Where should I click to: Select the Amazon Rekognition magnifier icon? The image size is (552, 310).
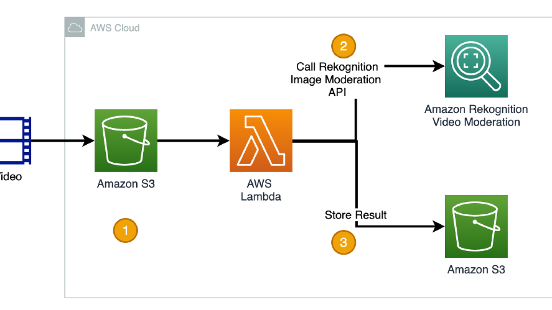tap(476, 66)
